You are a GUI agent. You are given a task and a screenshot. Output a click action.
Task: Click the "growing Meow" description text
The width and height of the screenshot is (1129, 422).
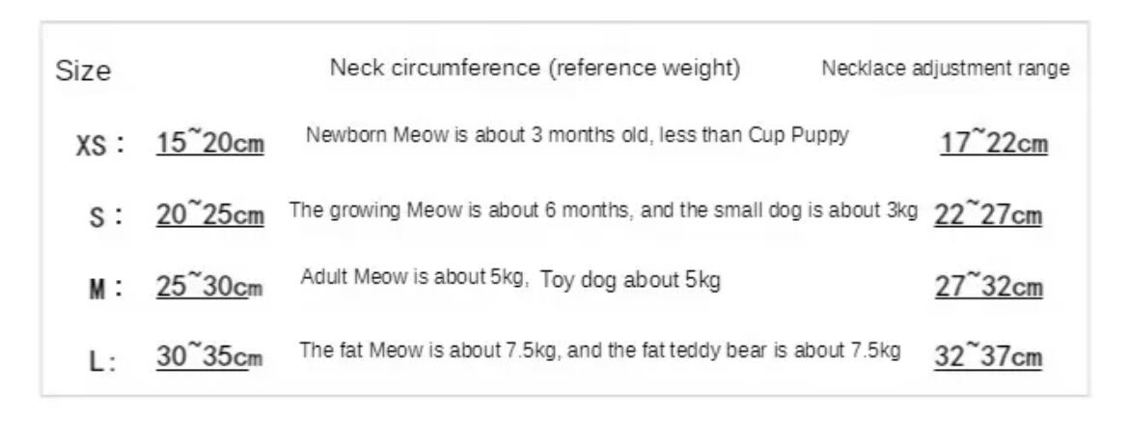tap(603, 211)
